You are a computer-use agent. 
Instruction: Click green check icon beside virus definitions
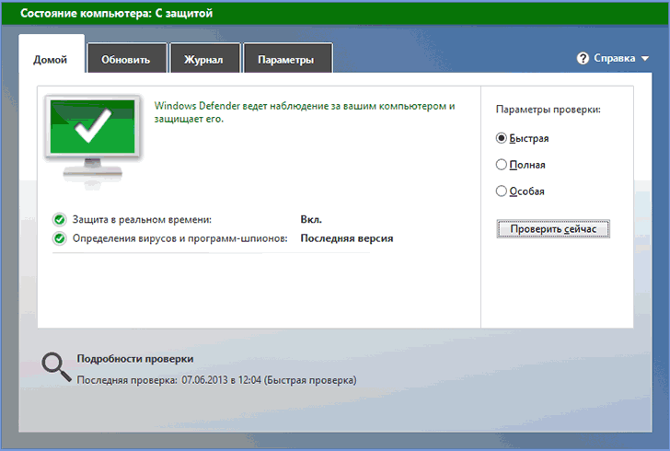60,238
